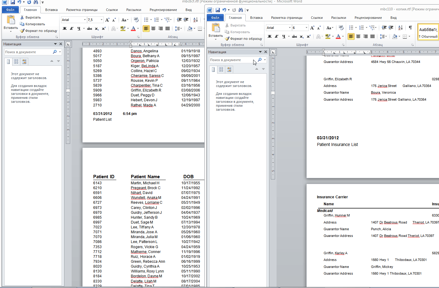Click the Paste clipboard icon in the left window
The height and width of the screenshot is (288, 439).
tap(11, 20)
